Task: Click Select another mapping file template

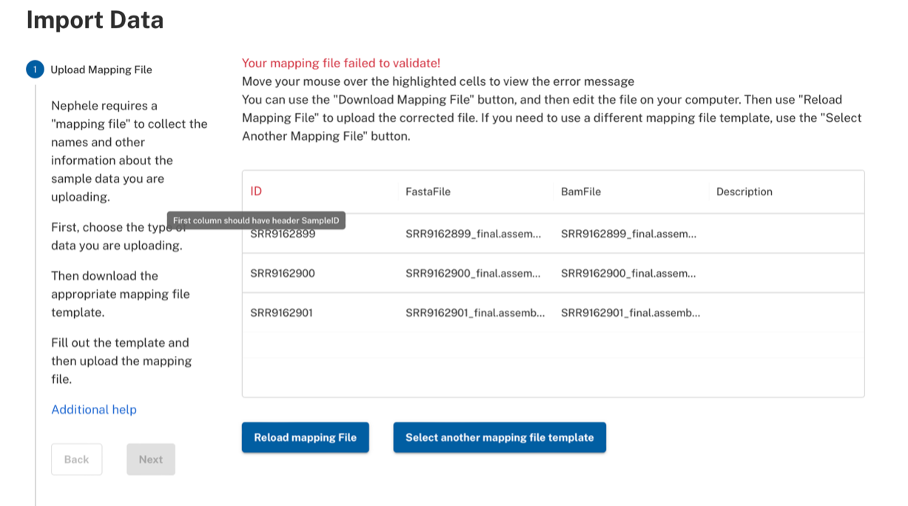Action: pyautogui.click(x=500, y=437)
